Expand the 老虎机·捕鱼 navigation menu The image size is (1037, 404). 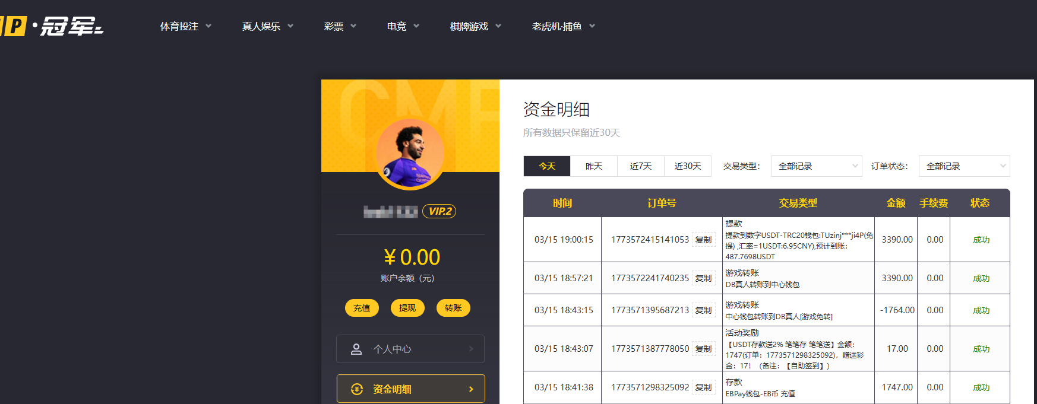tap(564, 26)
